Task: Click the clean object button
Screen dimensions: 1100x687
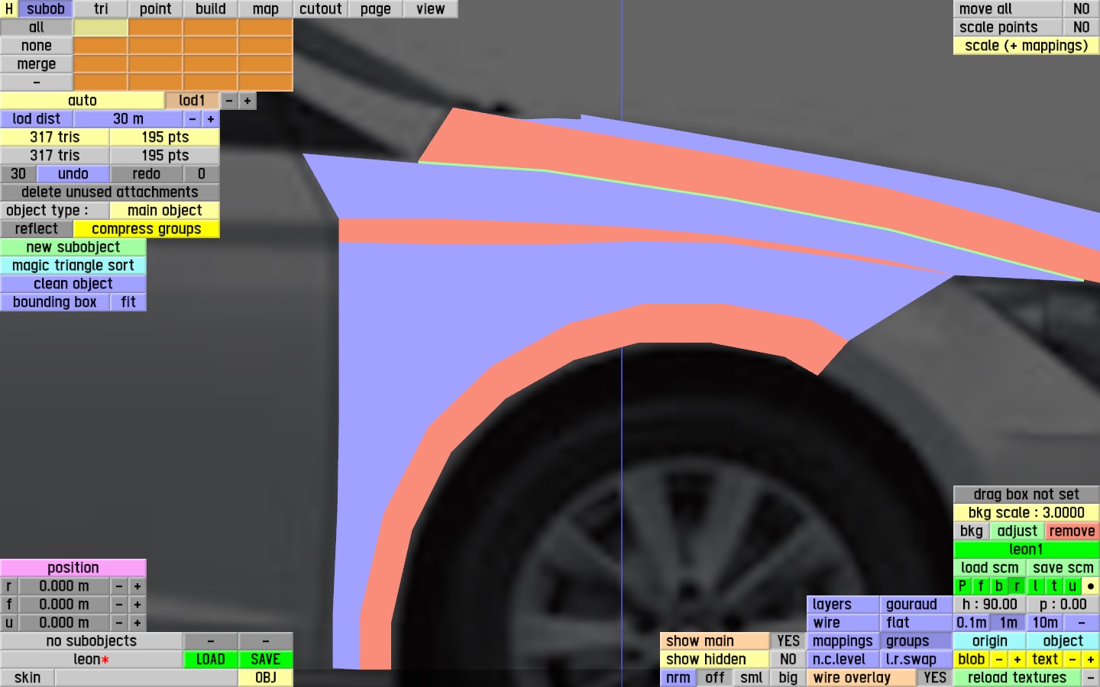Action: [x=73, y=284]
